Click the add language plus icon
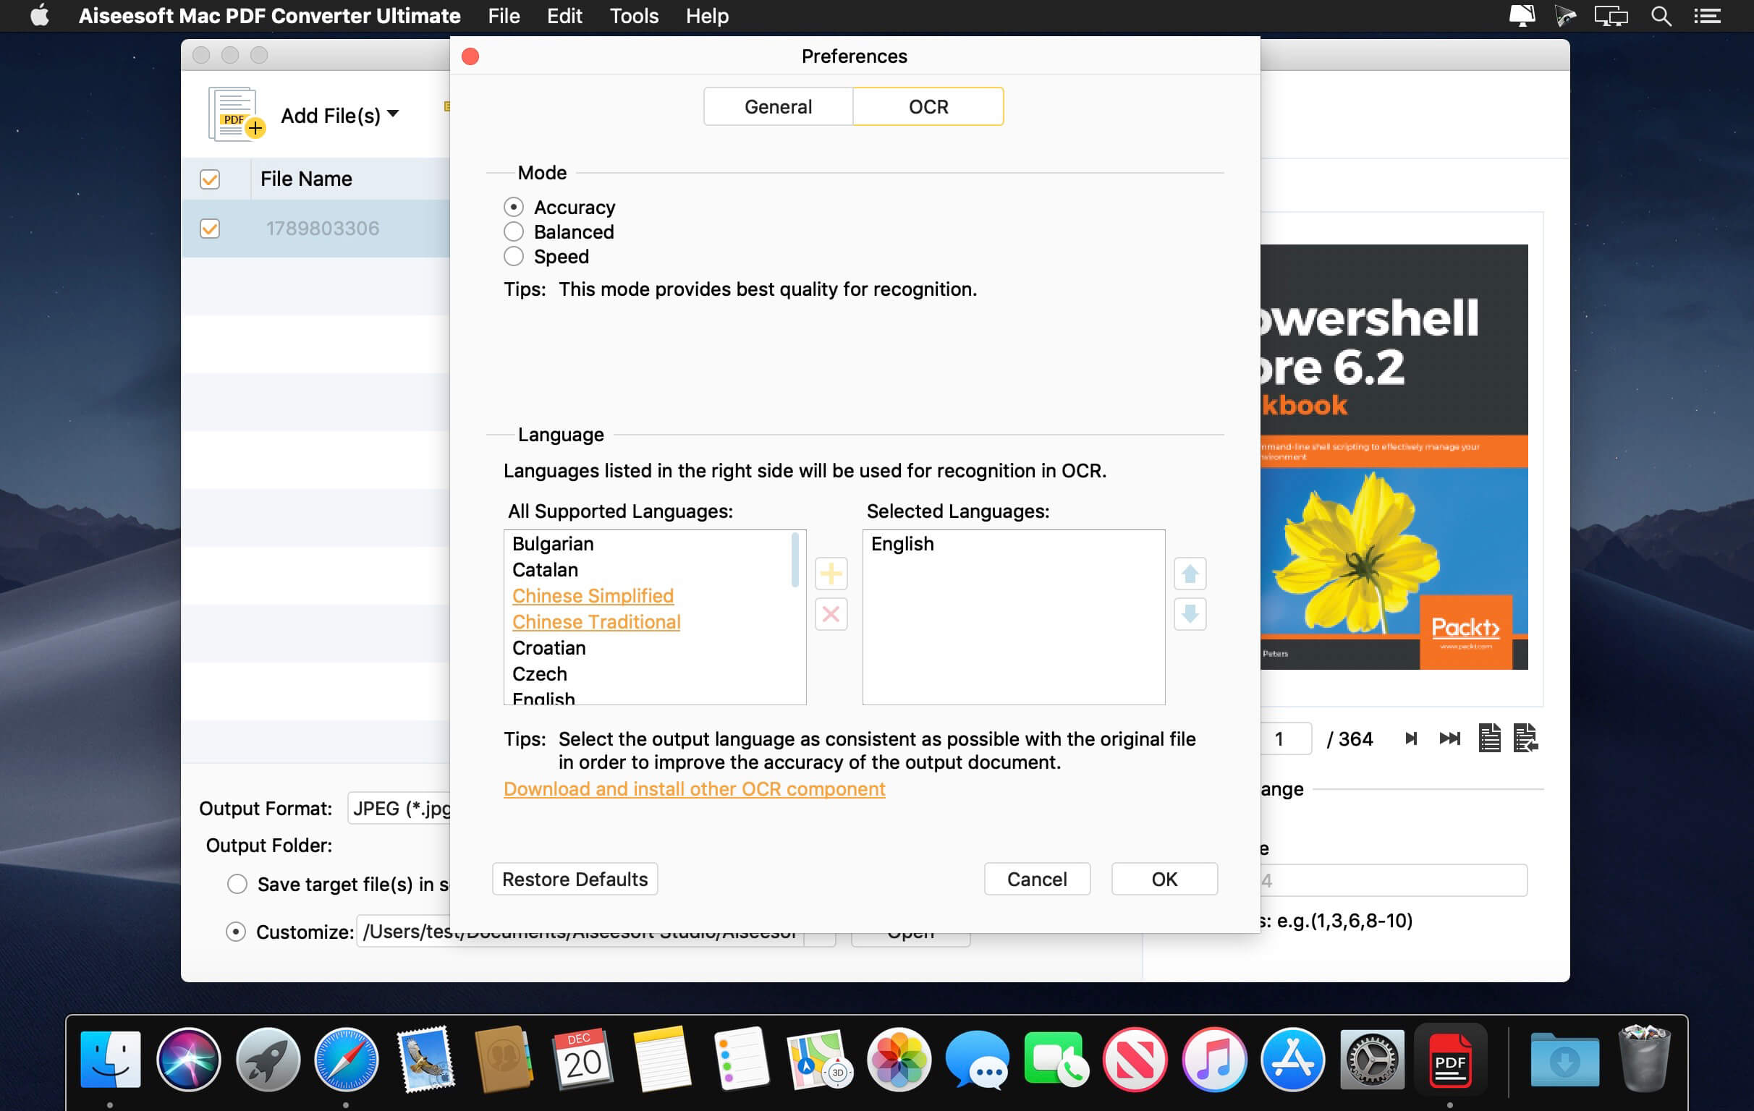 tap(831, 574)
